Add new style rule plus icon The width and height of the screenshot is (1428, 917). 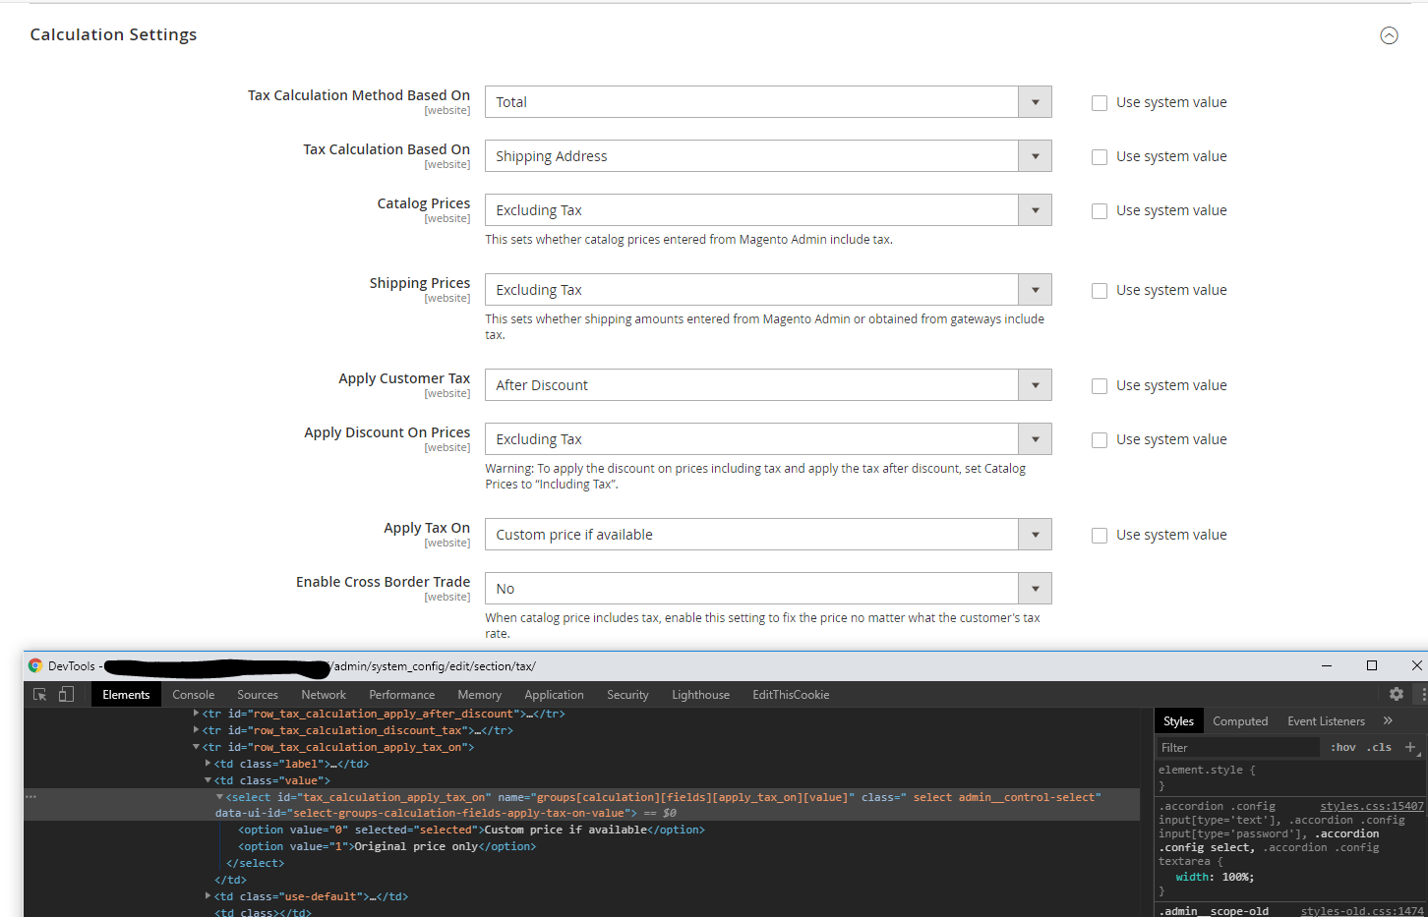click(1410, 747)
